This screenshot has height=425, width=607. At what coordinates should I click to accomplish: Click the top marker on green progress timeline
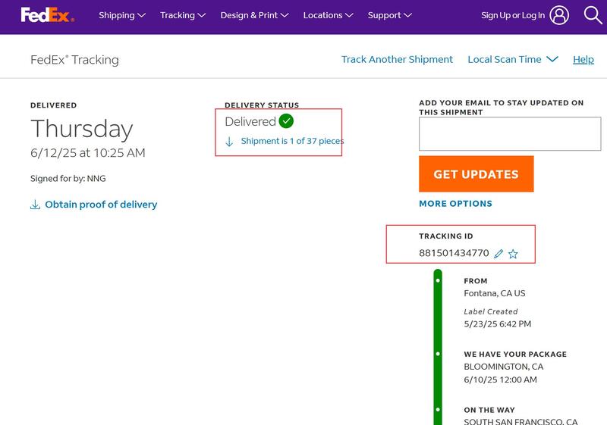(x=438, y=280)
